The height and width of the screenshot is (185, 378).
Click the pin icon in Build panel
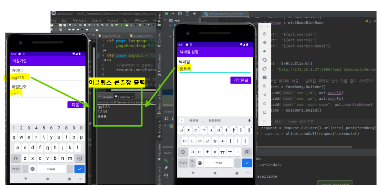166,168
